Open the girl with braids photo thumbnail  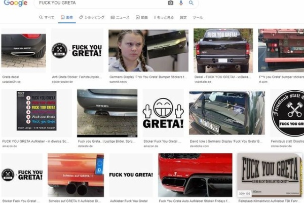click(131, 50)
